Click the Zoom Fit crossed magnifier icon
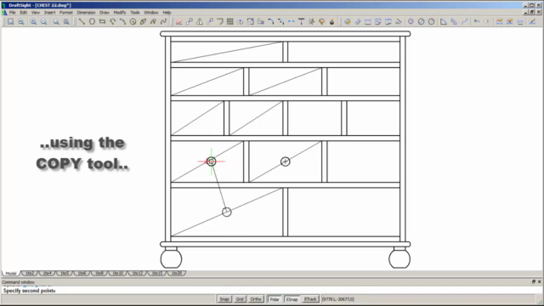The width and height of the screenshot is (544, 306). (66, 21)
